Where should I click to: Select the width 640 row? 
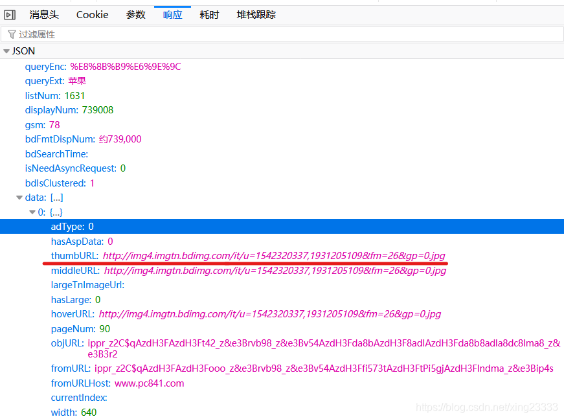[x=282, y=412]
